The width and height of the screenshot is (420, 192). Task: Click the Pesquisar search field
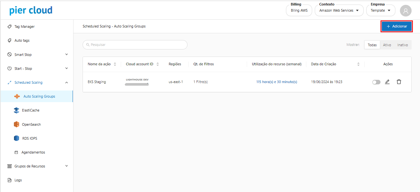click(x=135, y=45)
